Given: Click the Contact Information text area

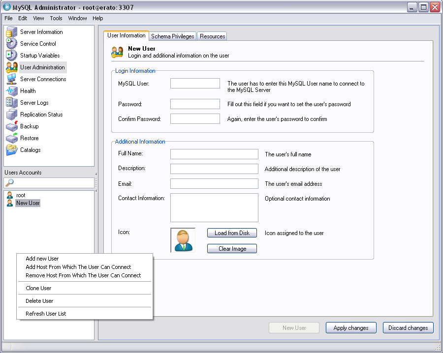Looking at the screenshot, I should pos(214,207).
